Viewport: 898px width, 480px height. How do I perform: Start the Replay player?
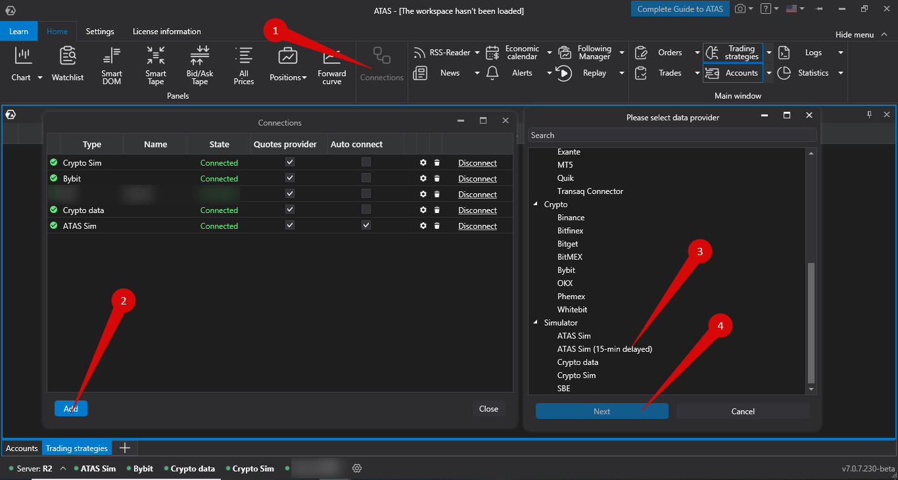point(564,73)
